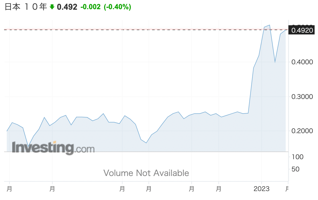The image size is (318, 200).
Task: Click the 月 label just before 2023
Action: (218, 189)
